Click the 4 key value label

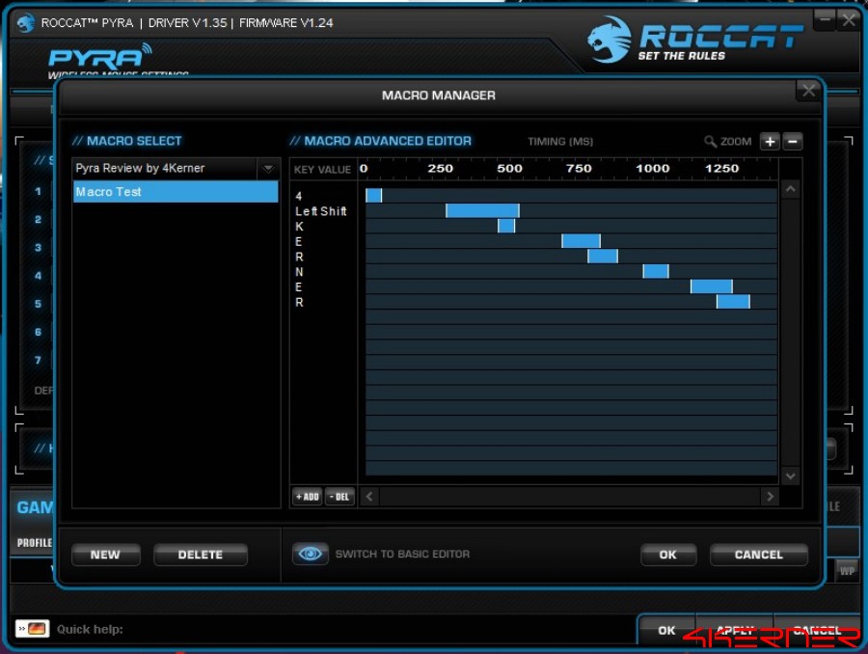[299, 196]
